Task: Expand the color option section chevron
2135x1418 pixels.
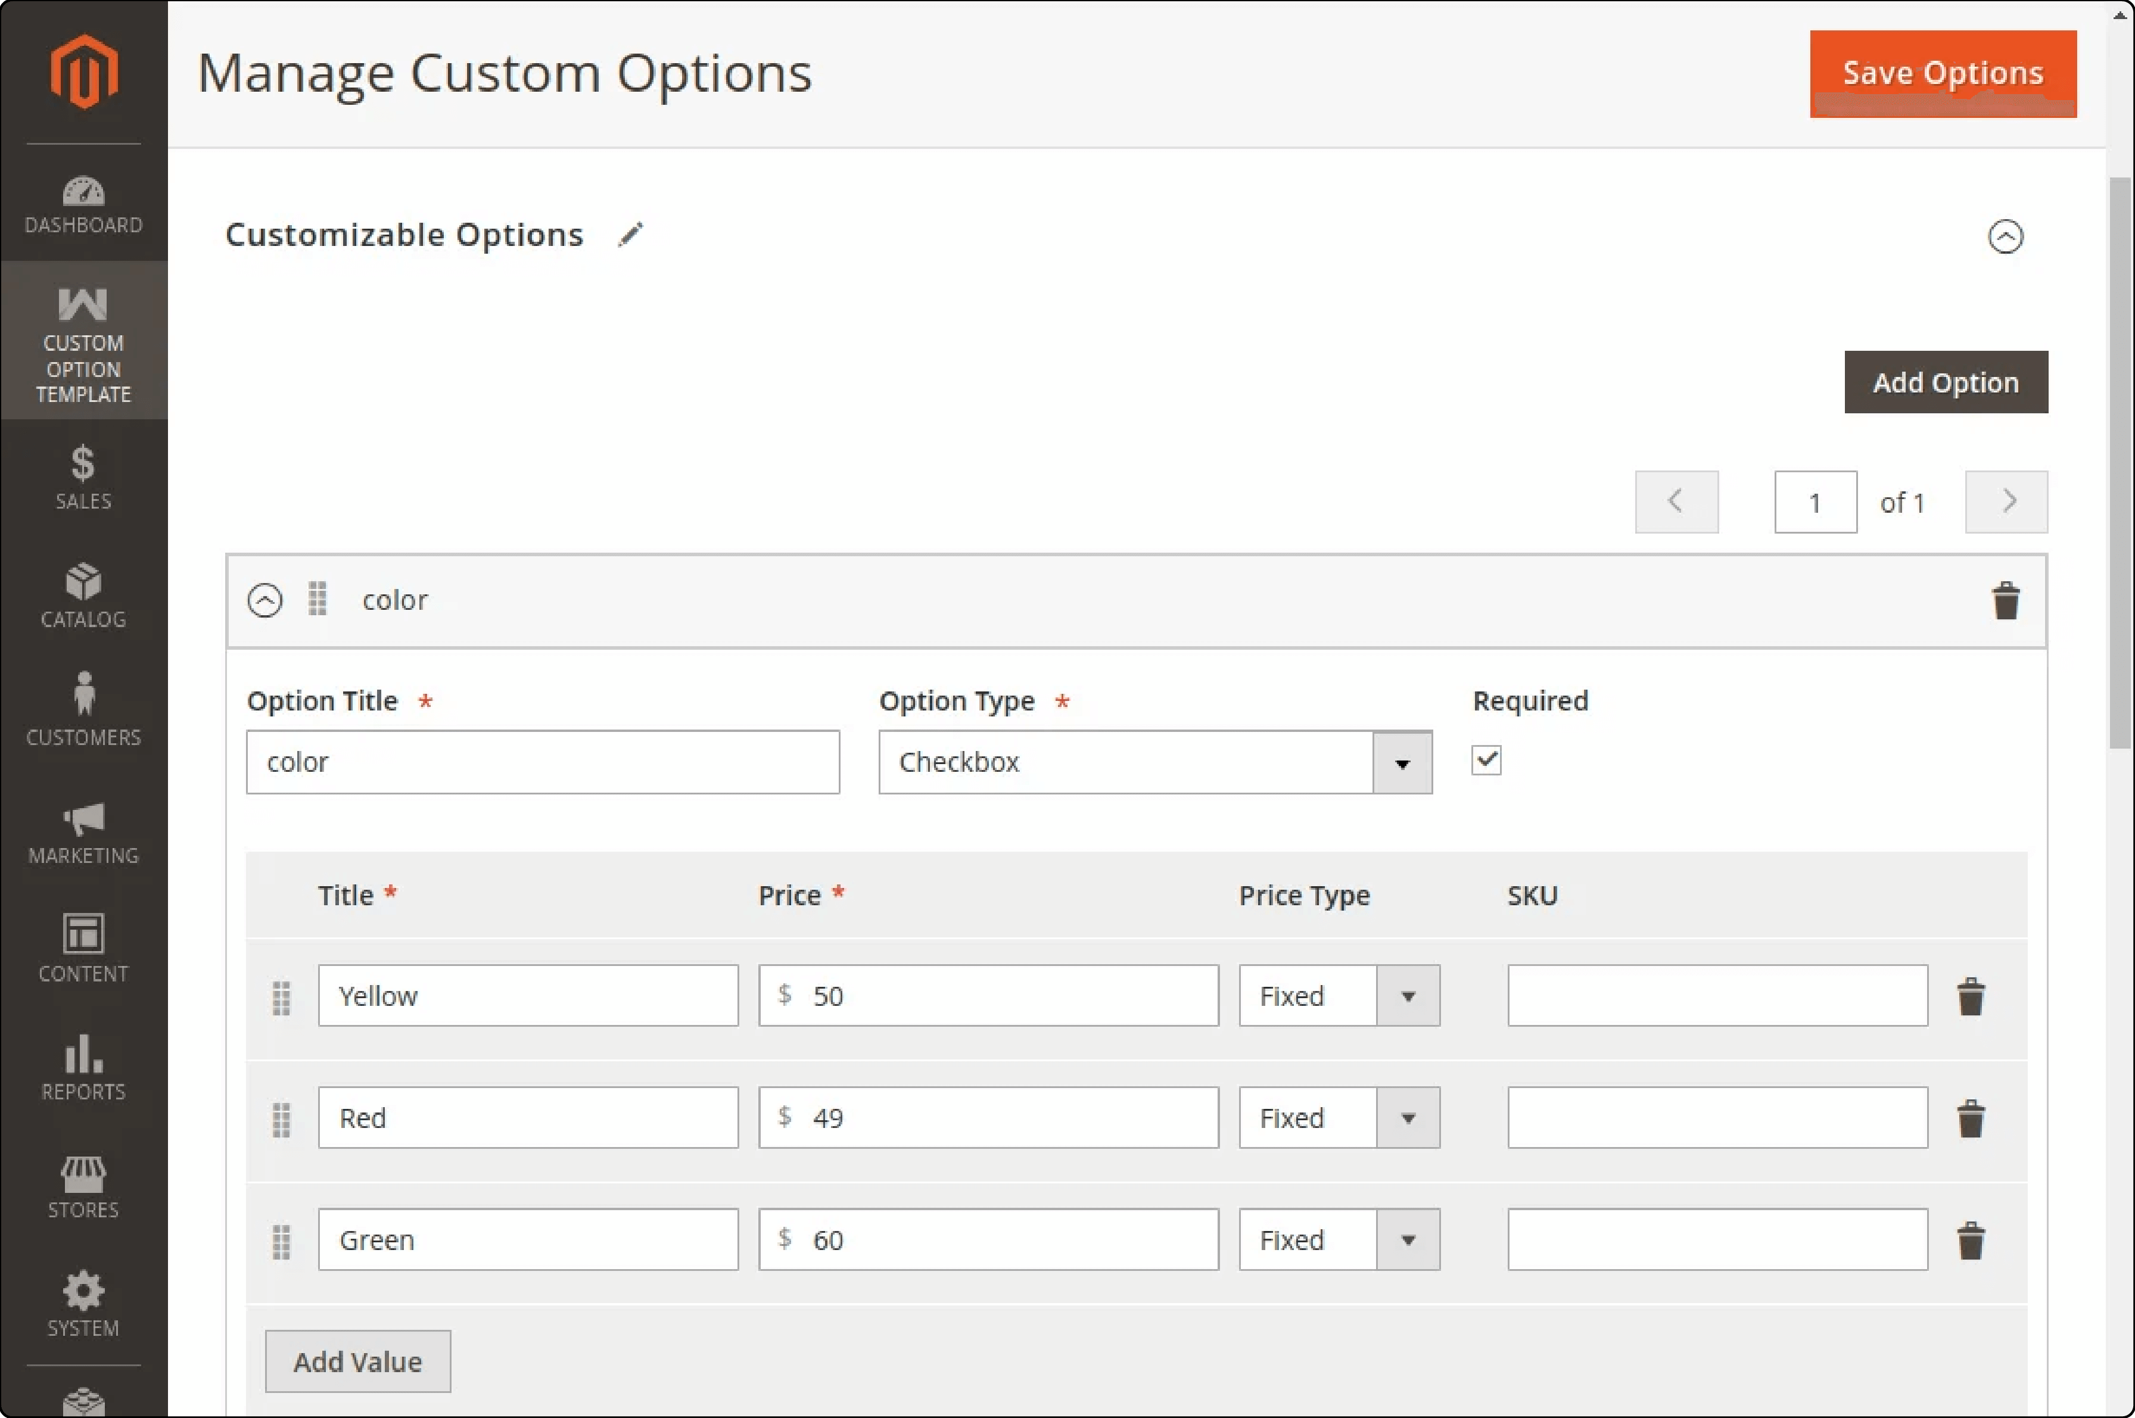Action: tap(266, 600)
